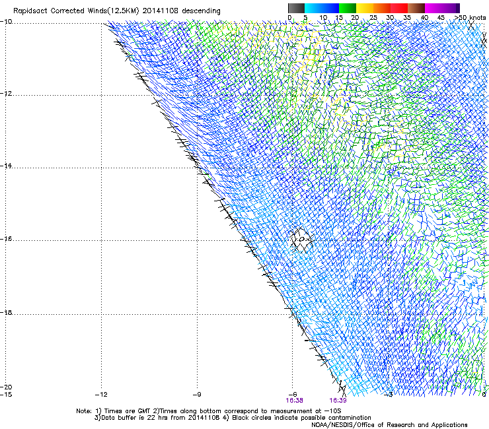The width and height of the screenshot is (489, 429).
Task: Click the legend scale number "35"
Action: tap(407, 18)
